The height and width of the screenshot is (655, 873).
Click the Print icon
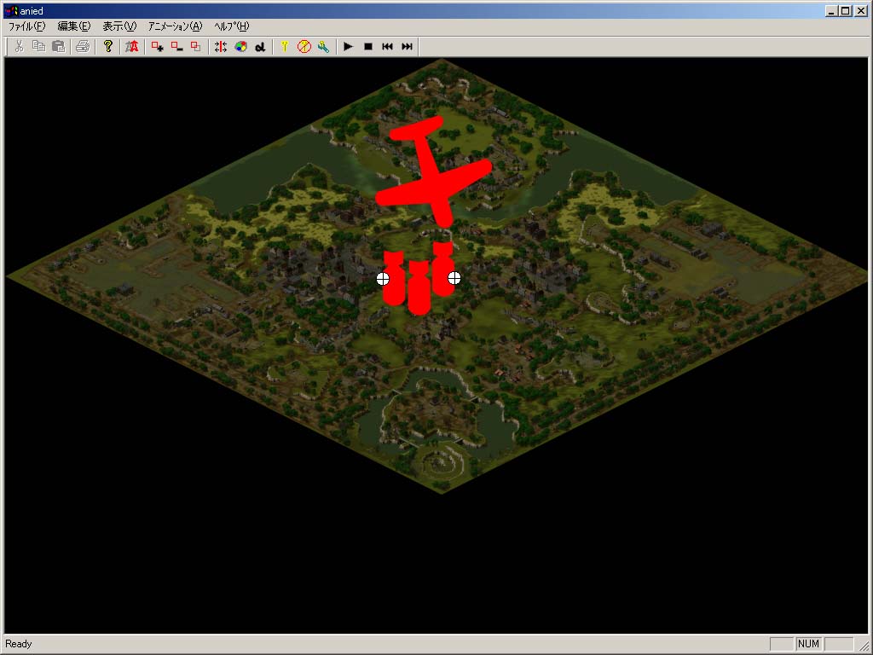83,46
